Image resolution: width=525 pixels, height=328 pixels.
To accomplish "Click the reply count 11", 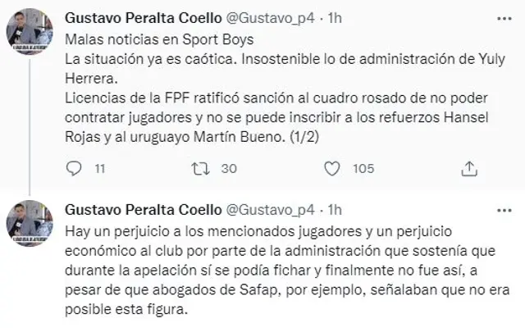I will coord(100,169).
